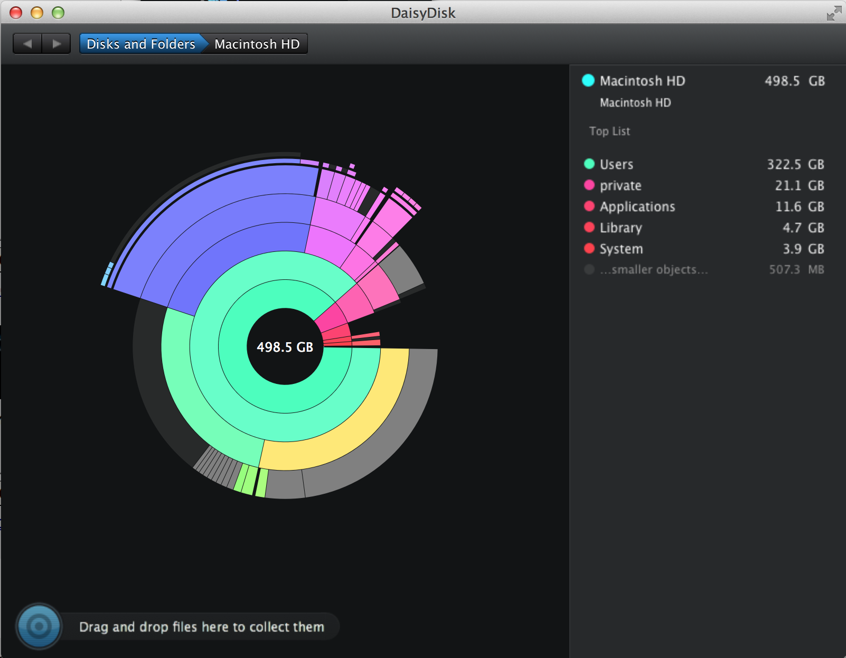The image size is (846, 658).
Task: Click the Macintosh HD header title
Action: coord(642,81)
